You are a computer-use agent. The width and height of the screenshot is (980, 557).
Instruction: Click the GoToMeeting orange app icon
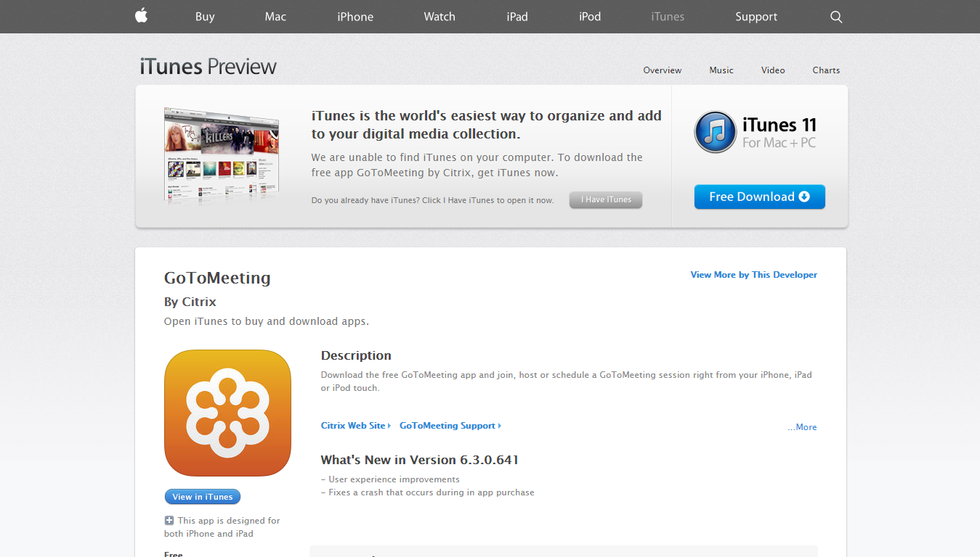[x=227, y=413]
